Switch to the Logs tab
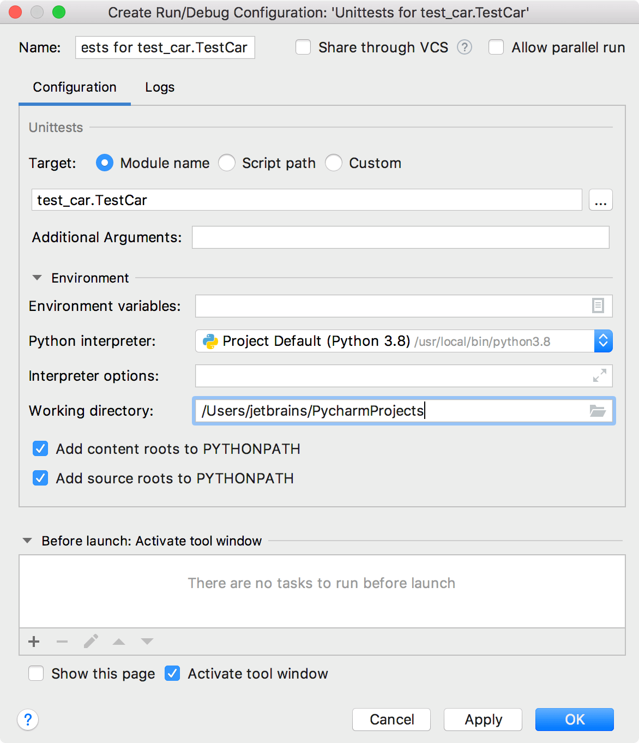The image size is (639, 743). pos(159,87)
